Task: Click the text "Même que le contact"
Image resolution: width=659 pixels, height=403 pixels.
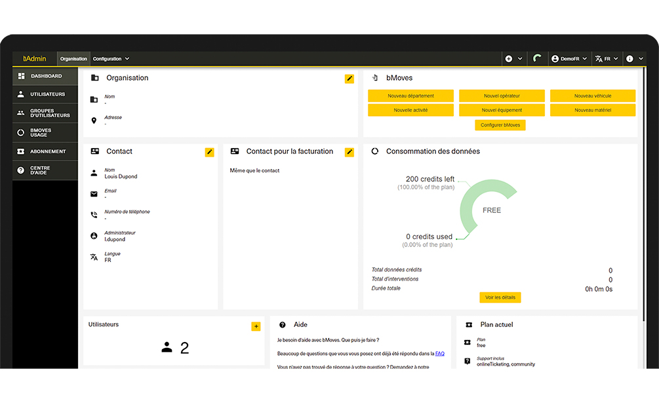Action: 254,170
